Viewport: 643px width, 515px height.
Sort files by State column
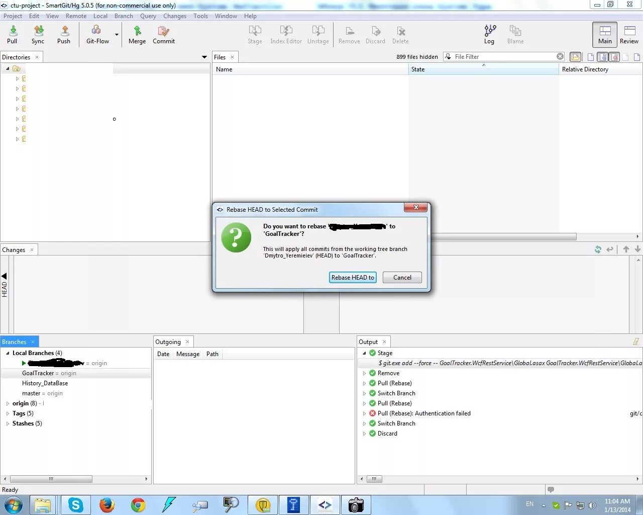[483, 69]
